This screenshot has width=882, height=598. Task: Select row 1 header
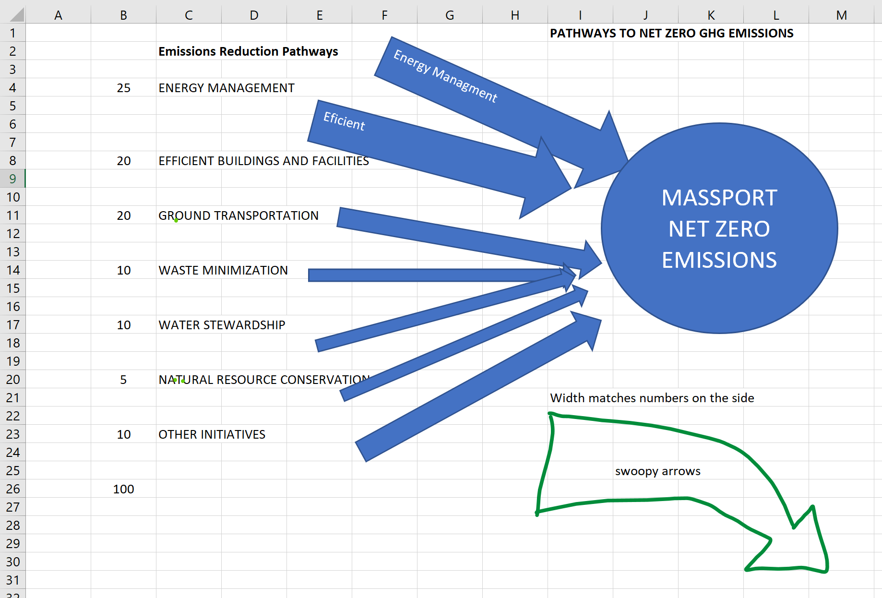coord(12,33)
